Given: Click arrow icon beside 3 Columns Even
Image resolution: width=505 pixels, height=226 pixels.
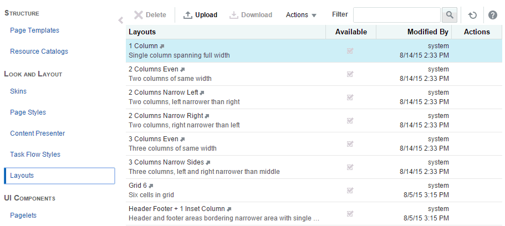Looking at the screenshot, I should [x=183, y=139].
